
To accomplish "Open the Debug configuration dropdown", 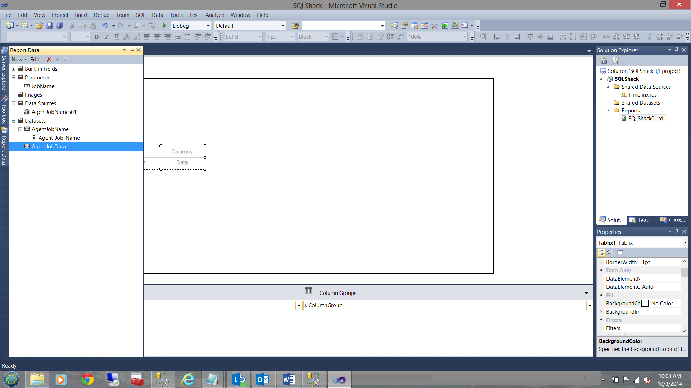I will coord(208,26).
